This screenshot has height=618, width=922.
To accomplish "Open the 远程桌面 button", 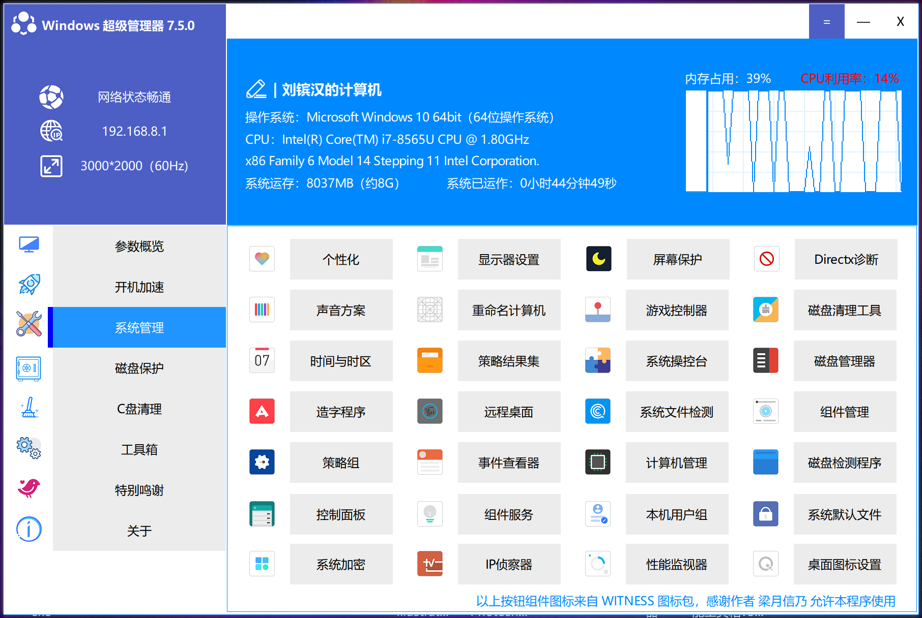I will pos(509,412).
